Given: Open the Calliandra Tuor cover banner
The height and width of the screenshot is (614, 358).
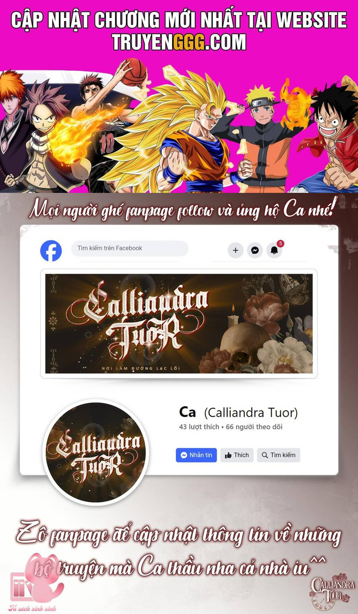Looking at the screenshot, I should 179,323.
